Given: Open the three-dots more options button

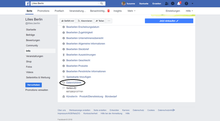Looking at the screenshot, I should pos(109,21).
